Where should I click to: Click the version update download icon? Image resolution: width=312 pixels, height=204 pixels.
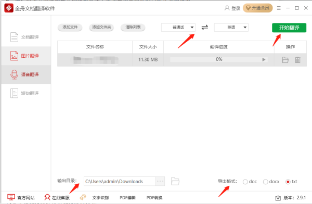[x=278, y=198]
